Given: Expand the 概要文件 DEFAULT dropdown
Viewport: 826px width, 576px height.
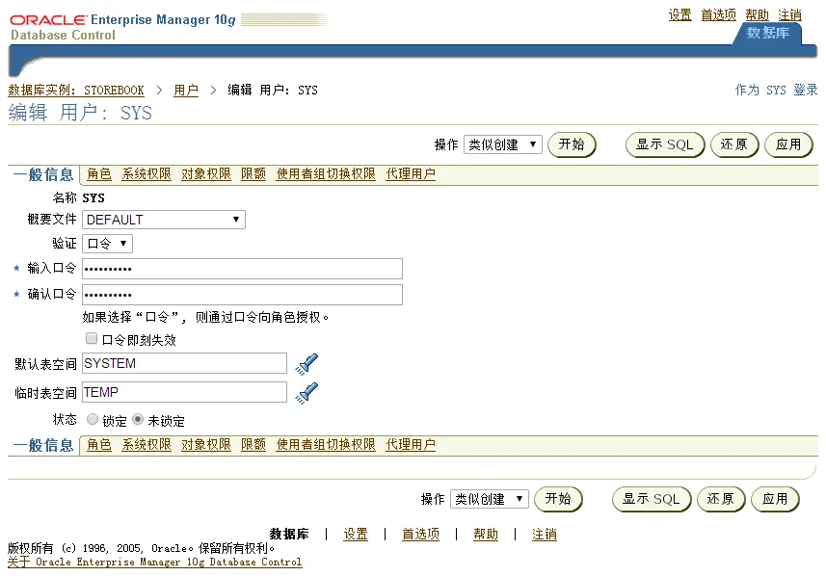Looking at the screenshot, I should (164, 220).
